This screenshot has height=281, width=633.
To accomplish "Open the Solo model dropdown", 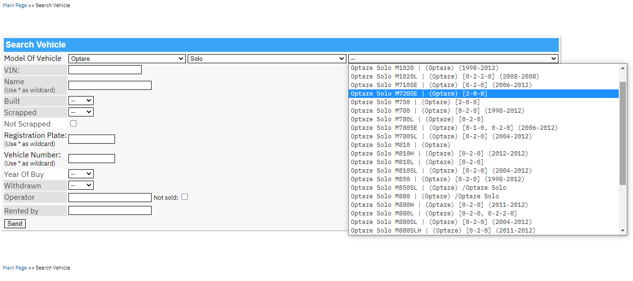I will [x=267, y=58].
